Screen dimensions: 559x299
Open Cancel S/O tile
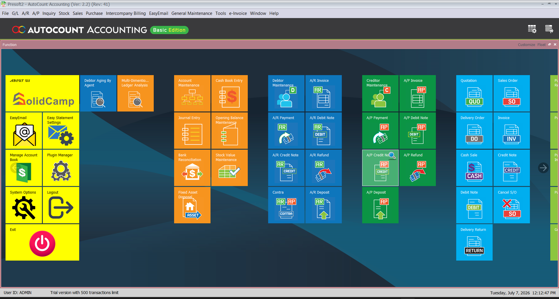[x=512, y=205]
